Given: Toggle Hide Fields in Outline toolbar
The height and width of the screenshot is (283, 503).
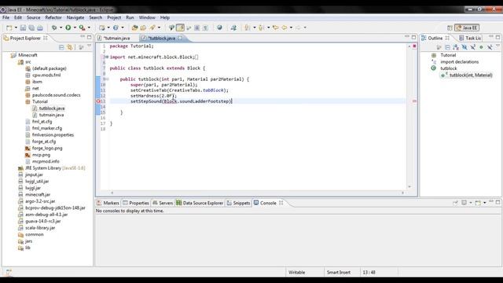Looking at the screenshot, I should pos(464,47).
